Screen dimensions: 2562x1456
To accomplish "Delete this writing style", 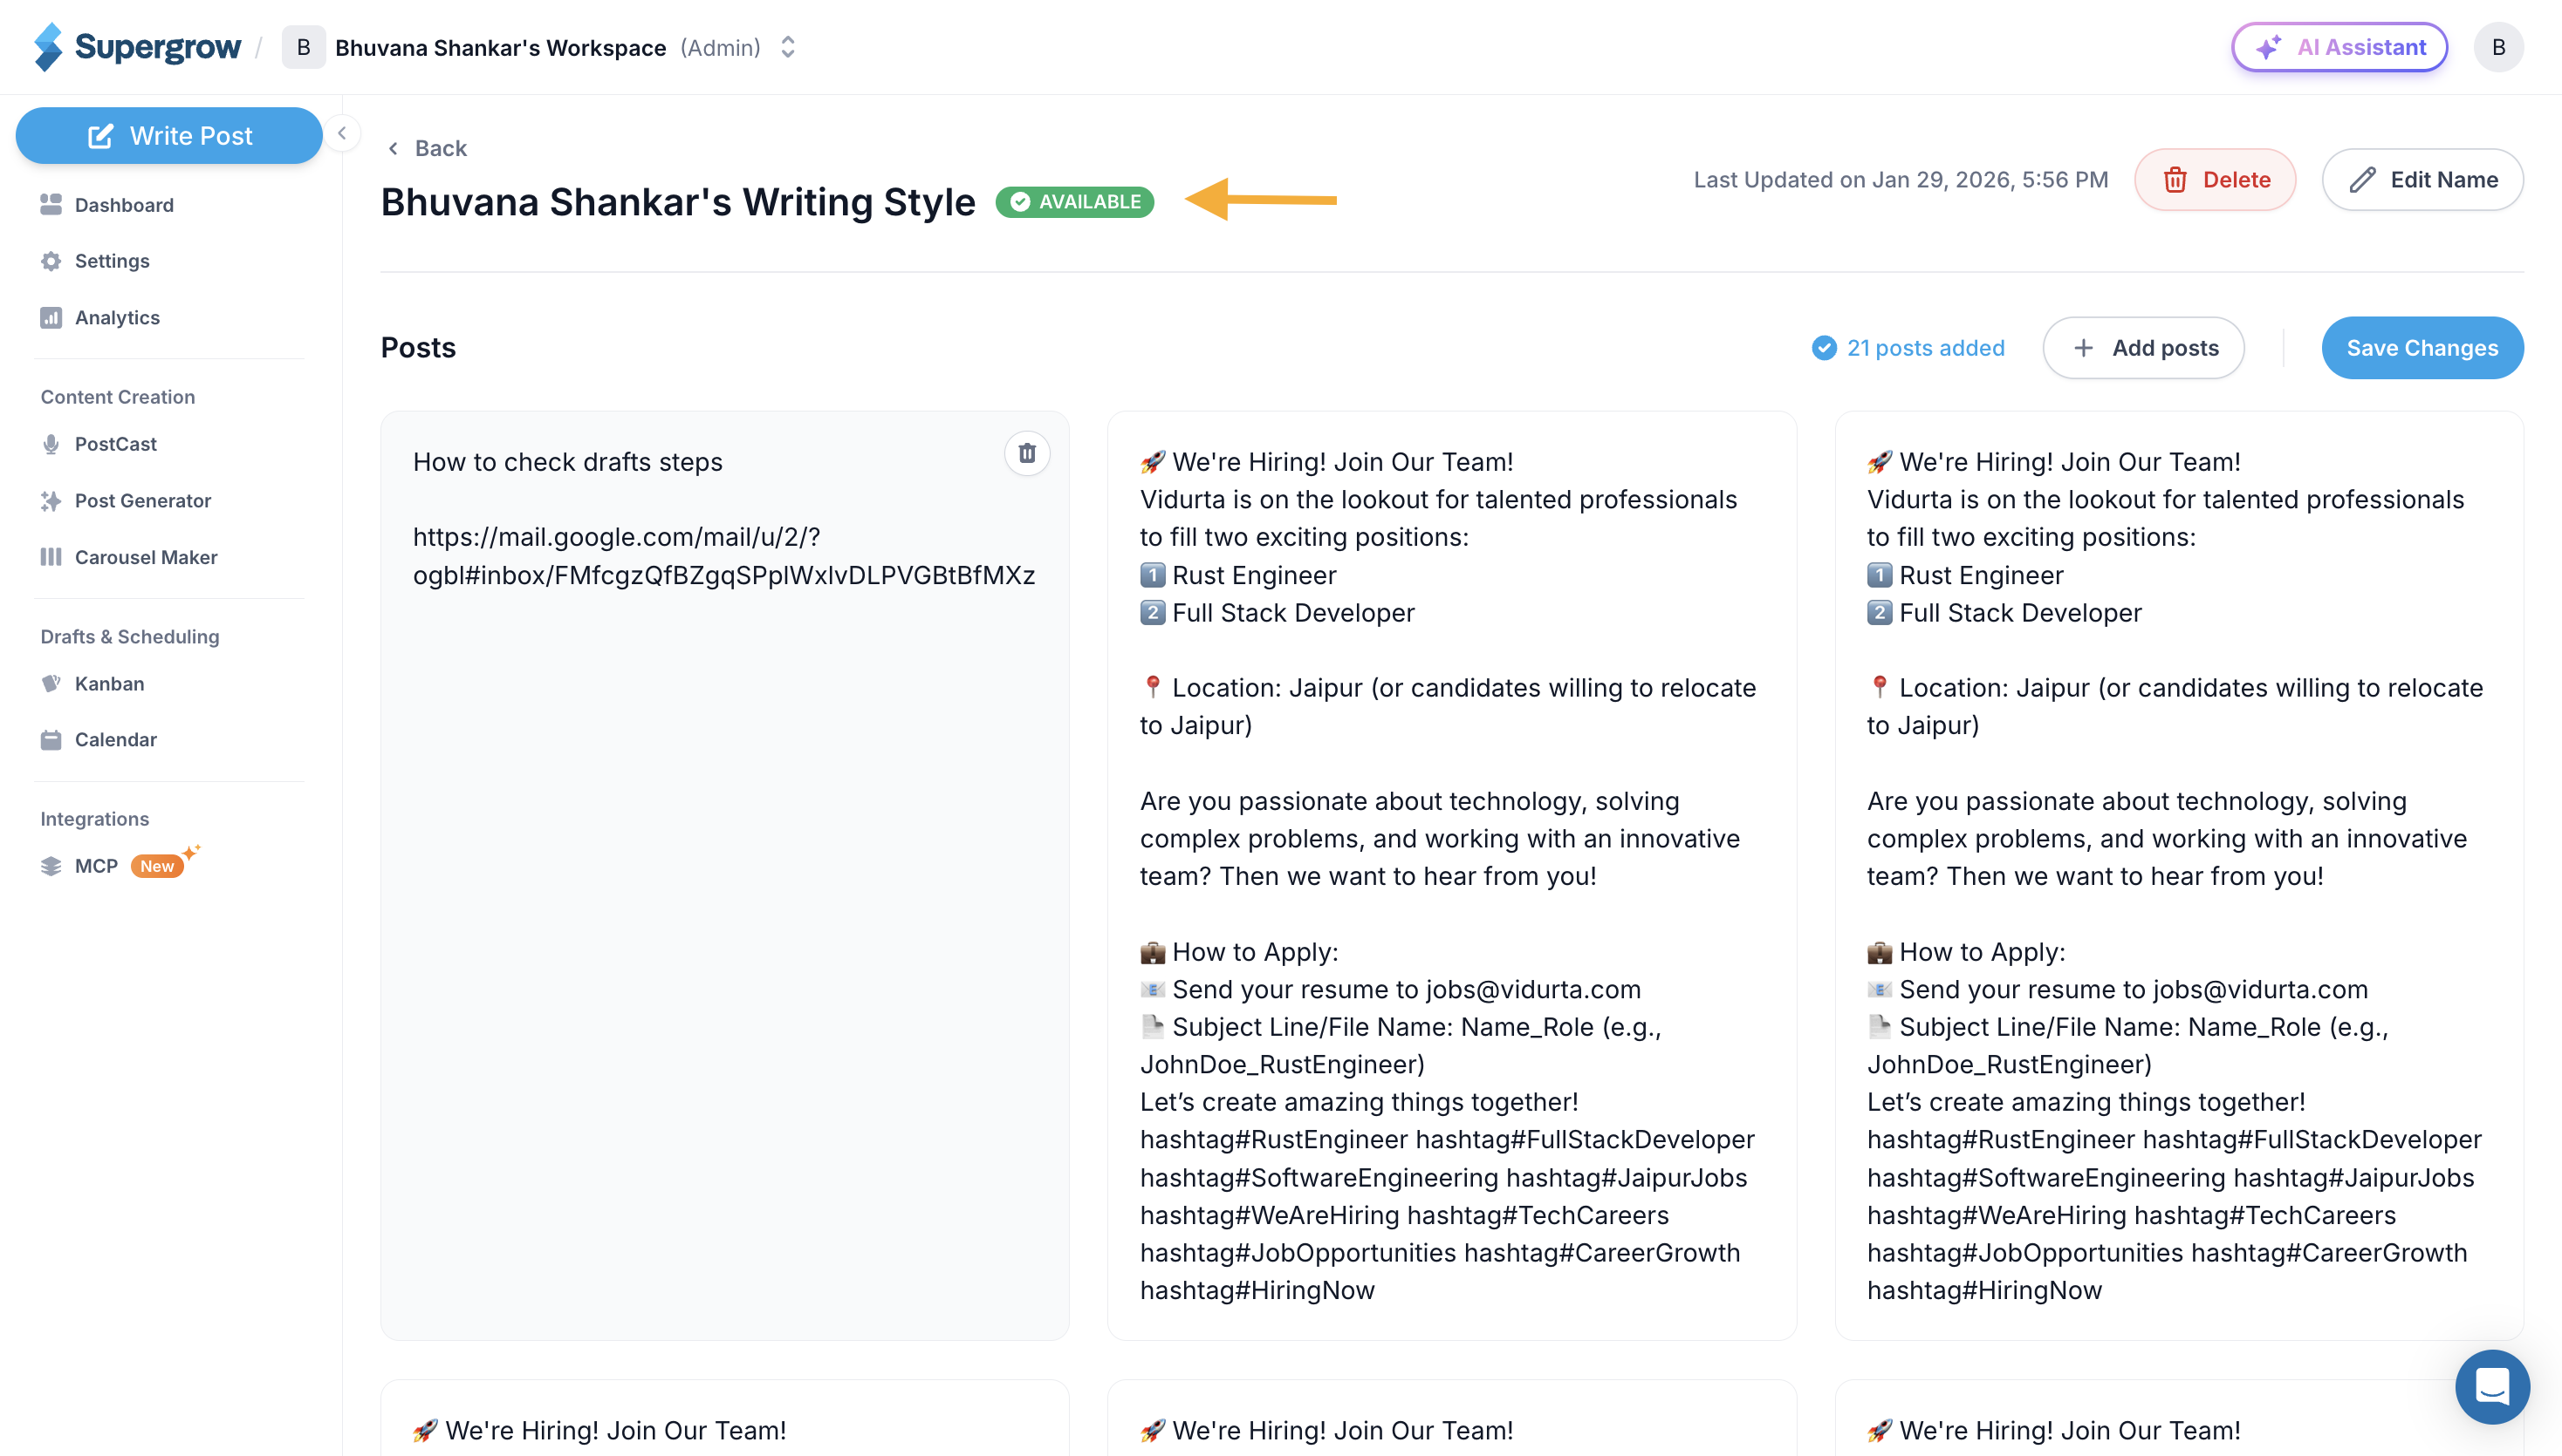I will [2215, 180].
